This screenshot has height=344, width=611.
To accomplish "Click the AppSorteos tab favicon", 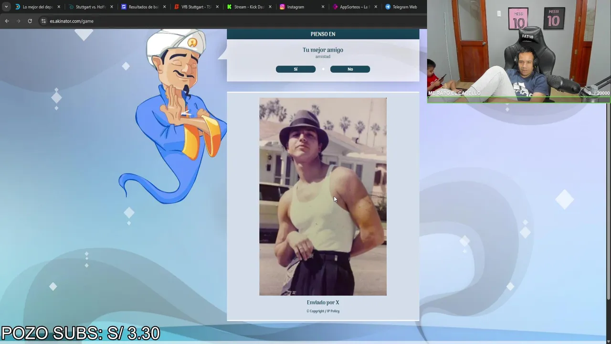I will (x=335, y=7).
